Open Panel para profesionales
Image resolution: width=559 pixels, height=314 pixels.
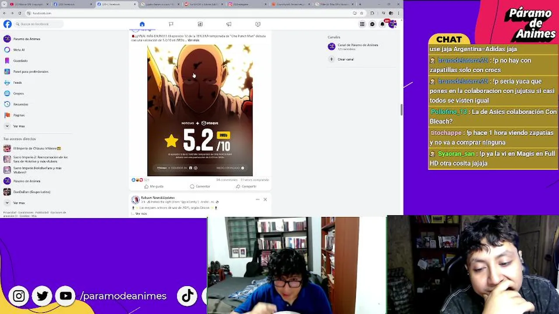(x=26, y=72)
